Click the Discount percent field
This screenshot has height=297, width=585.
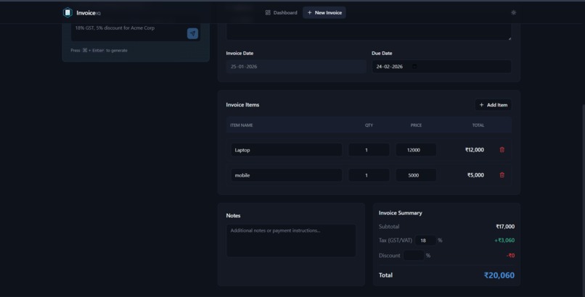point(414,255)
